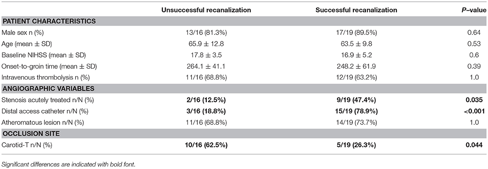Select the 15/19 (78.9%) cell

pyautogui.click(x=356, y=110)
